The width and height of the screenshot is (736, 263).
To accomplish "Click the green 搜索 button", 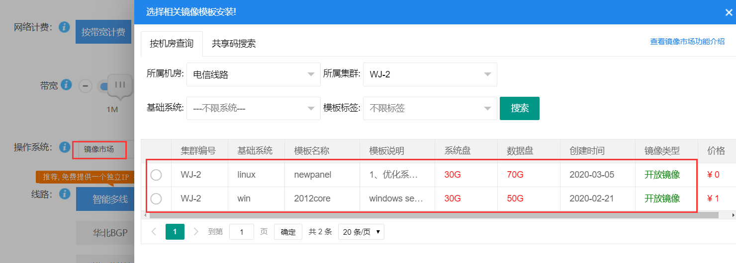I will [x=519, y=108].
